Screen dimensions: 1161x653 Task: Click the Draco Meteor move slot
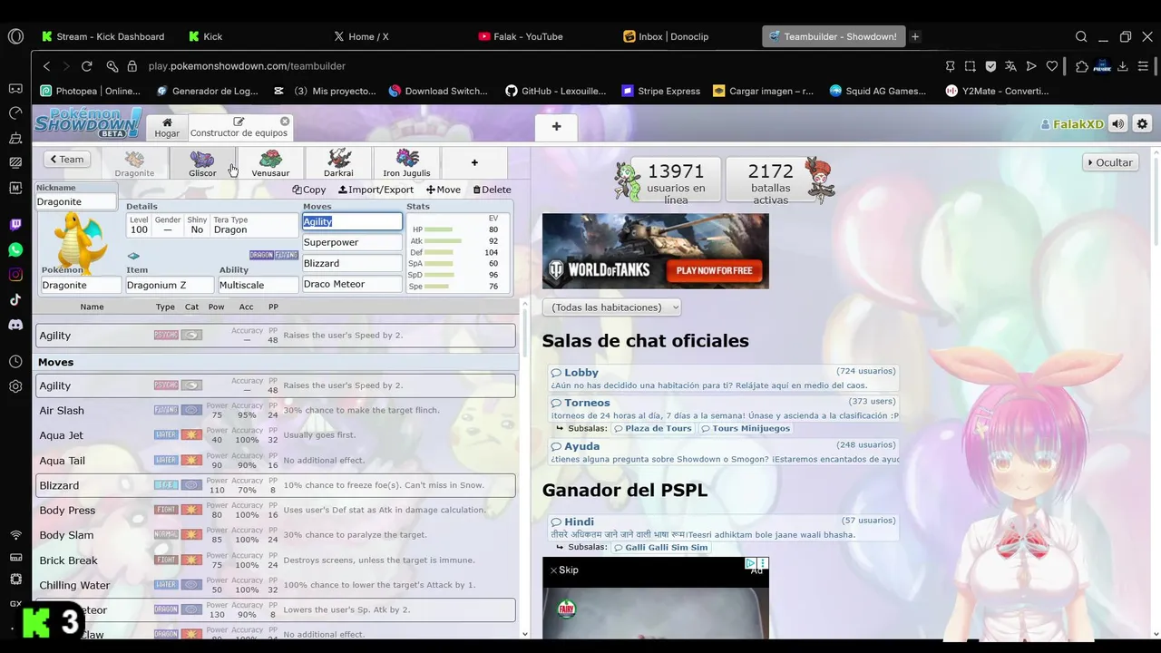352,284
